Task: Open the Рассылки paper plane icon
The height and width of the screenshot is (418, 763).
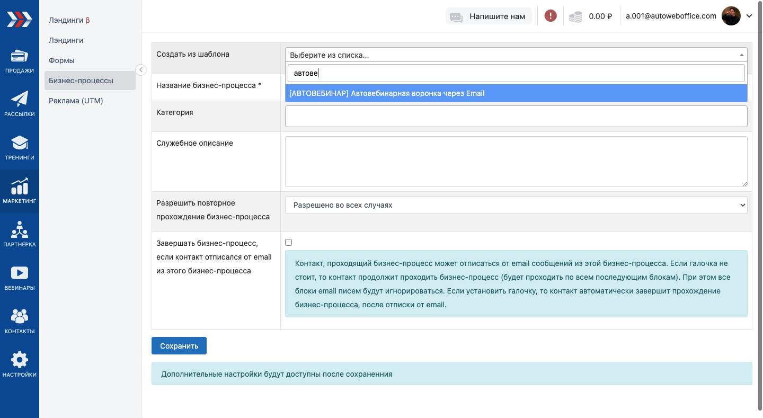Action: point(20,100)
